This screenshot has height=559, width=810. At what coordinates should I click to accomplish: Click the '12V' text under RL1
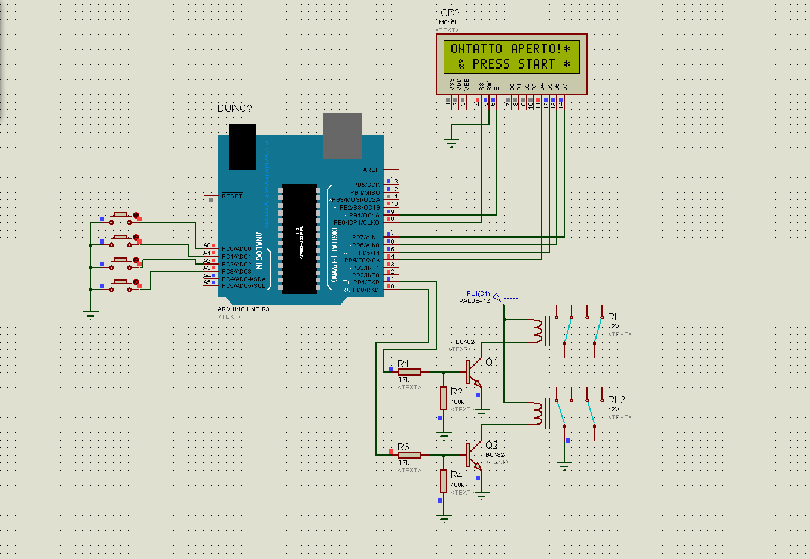point(614,327)
